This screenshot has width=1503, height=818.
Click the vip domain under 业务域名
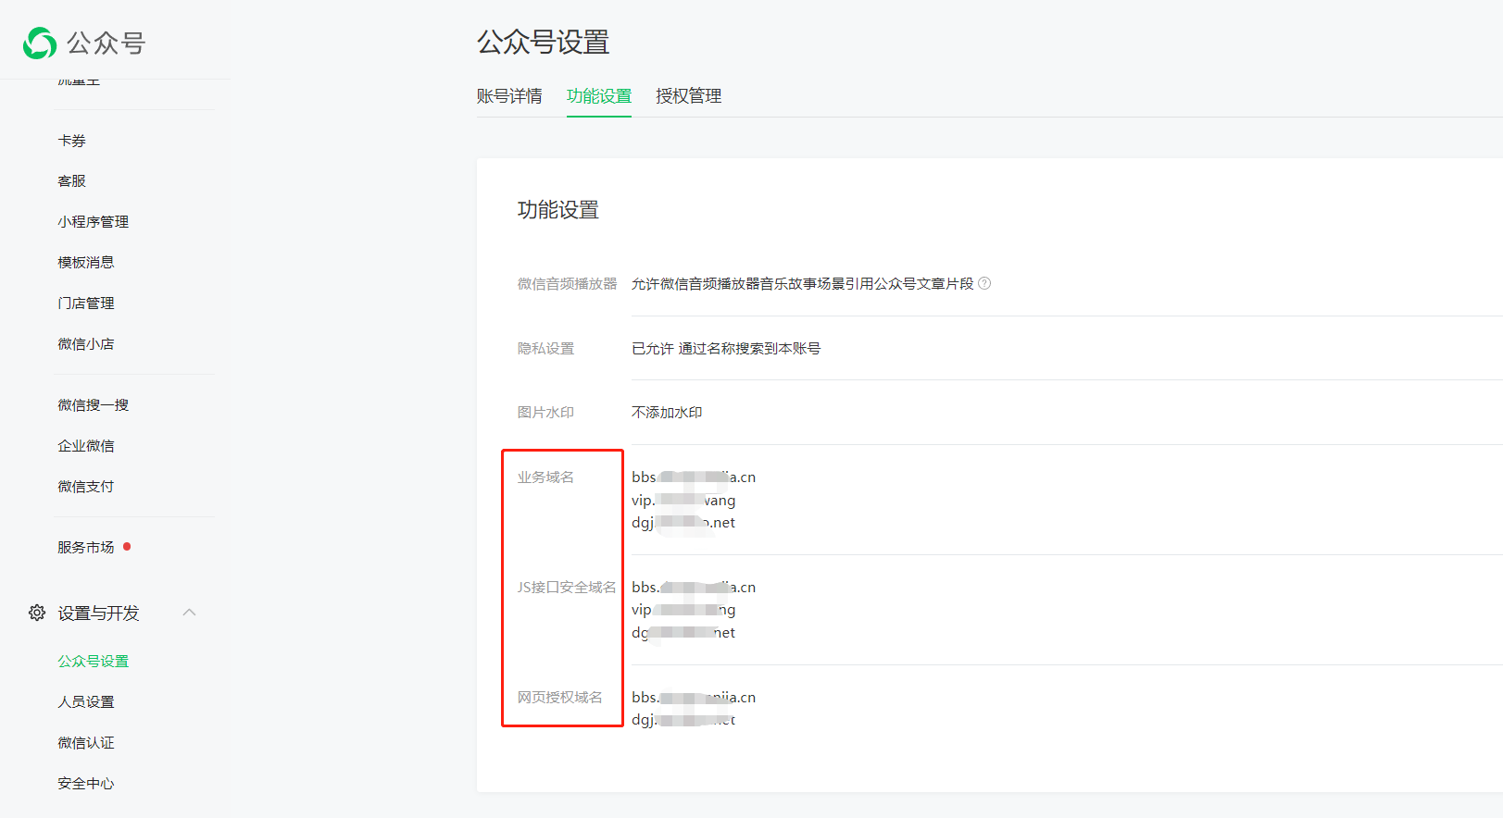click(x=683, y=501)
